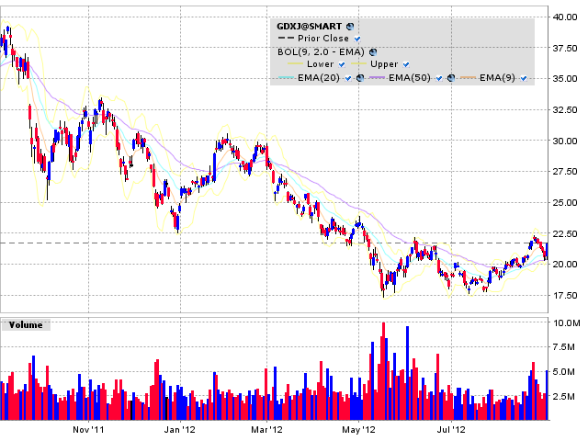This screenshot has height=441, width=588.
Task: Click the globe icon between EMA(20) and EMA(50)
Action: pyautogui.click(x=360, y=78)
